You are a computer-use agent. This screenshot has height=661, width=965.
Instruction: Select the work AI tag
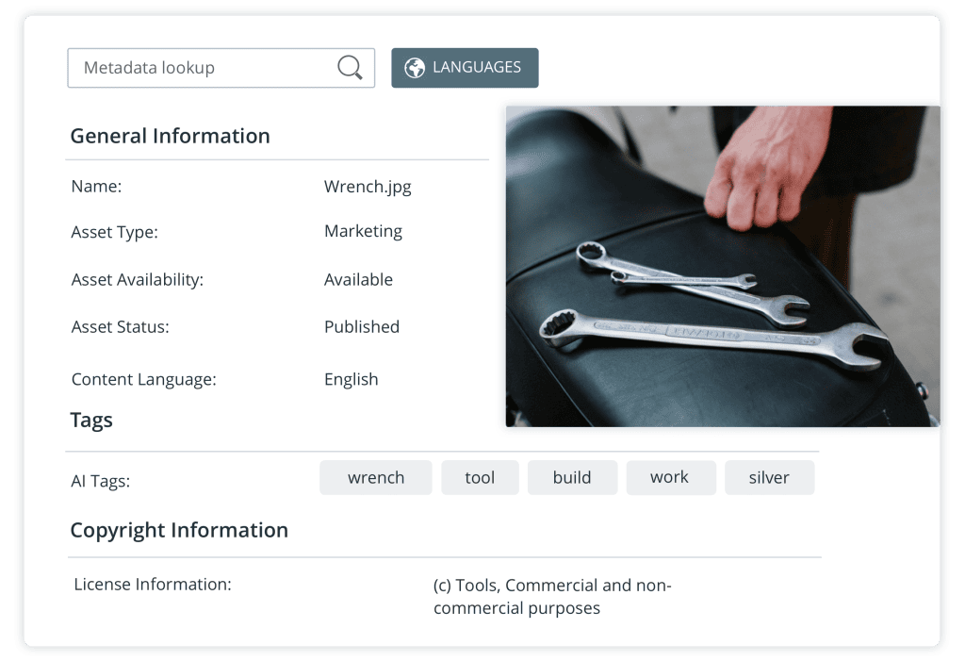coord(671,477)
